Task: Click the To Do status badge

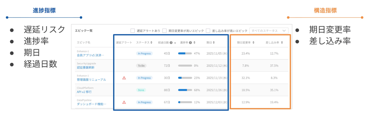Action: tap(141, 66)
